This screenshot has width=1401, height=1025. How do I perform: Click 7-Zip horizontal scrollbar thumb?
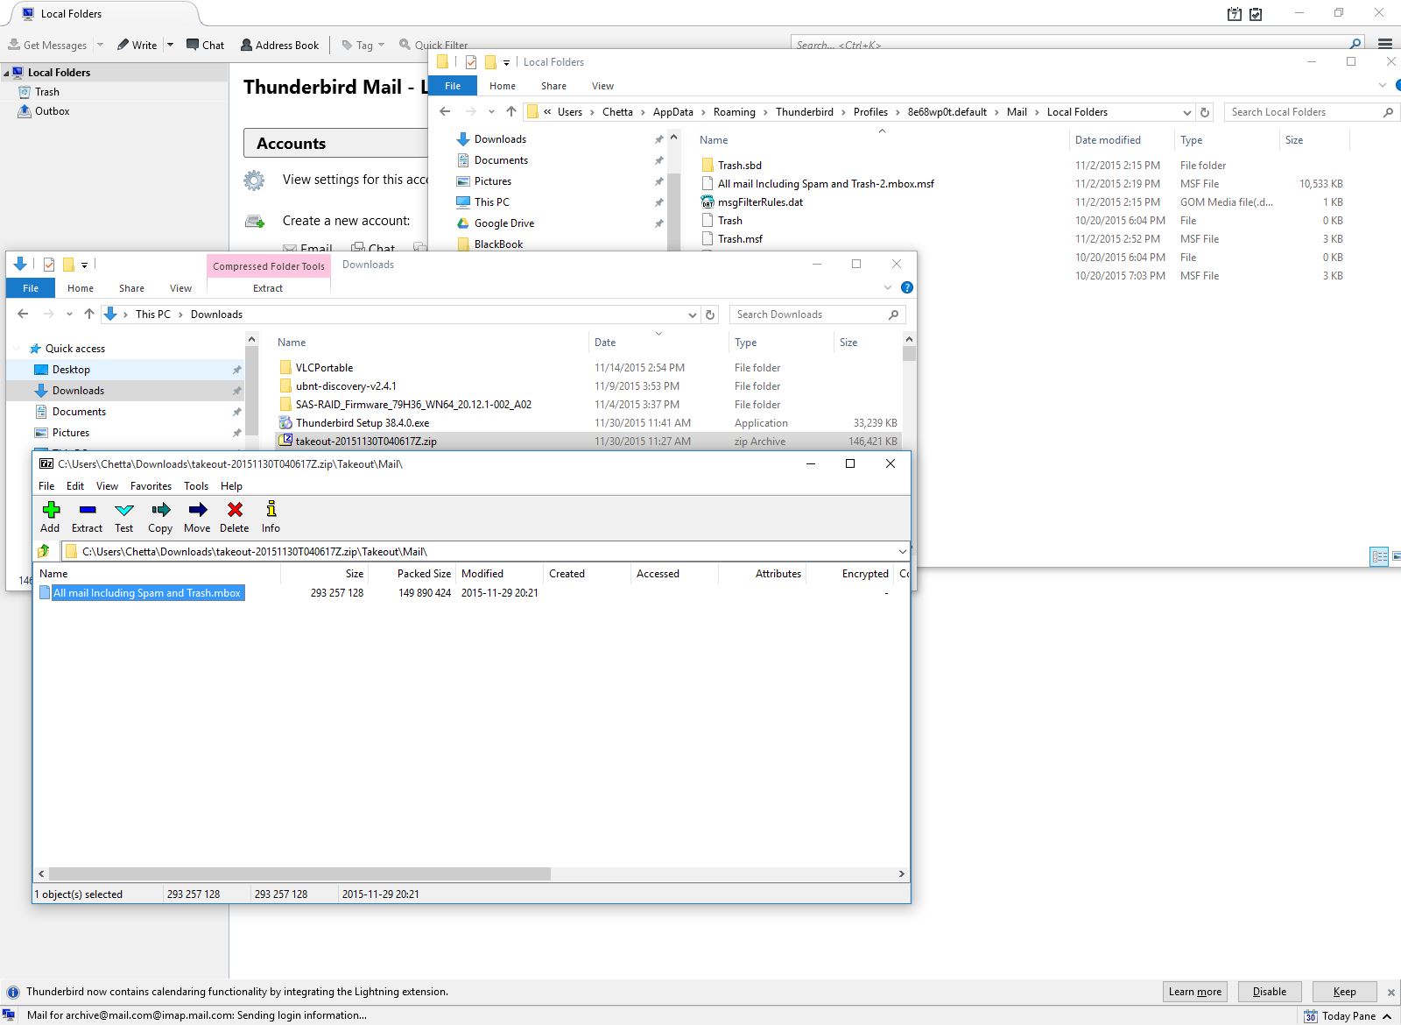point(299,874)
